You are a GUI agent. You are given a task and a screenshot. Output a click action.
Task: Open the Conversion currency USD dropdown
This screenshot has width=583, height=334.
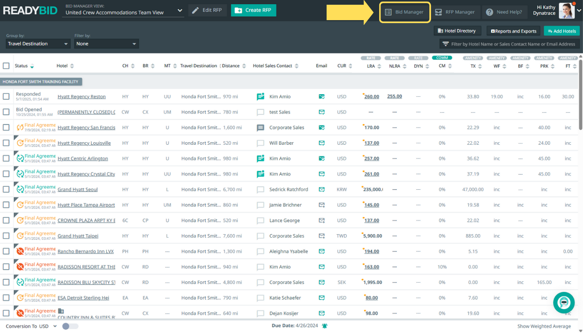pos(48,326)
